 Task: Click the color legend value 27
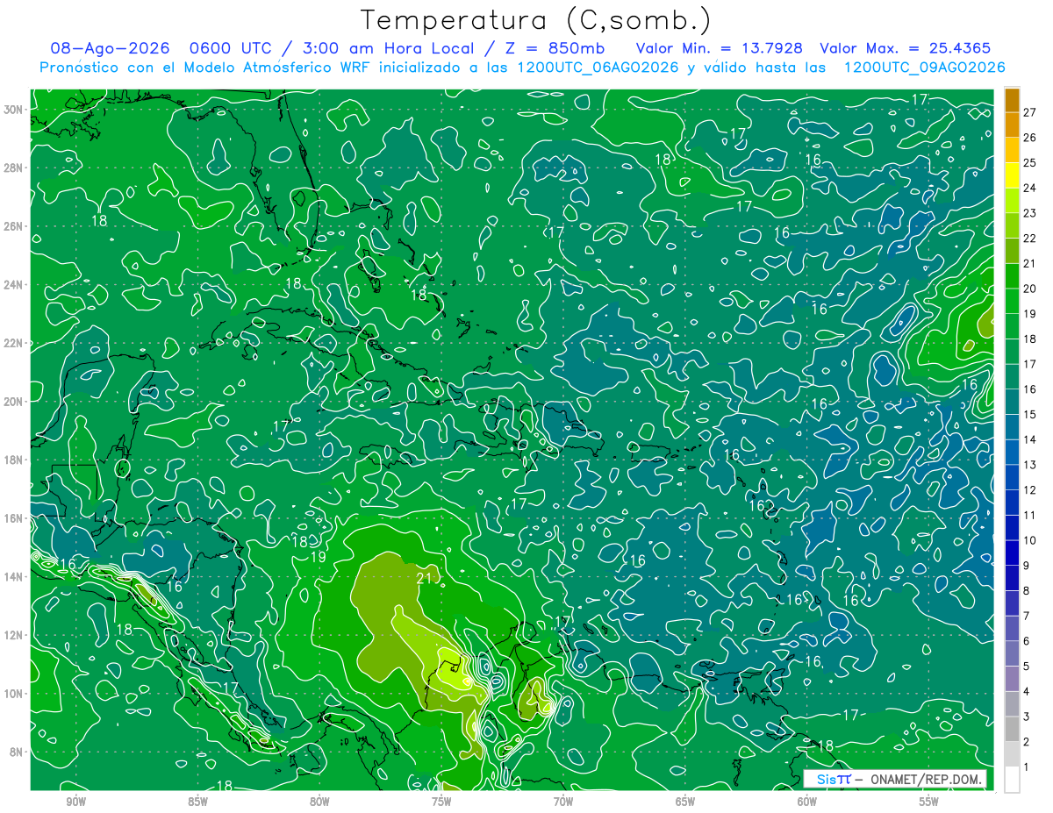click(x=1029, y=112)
